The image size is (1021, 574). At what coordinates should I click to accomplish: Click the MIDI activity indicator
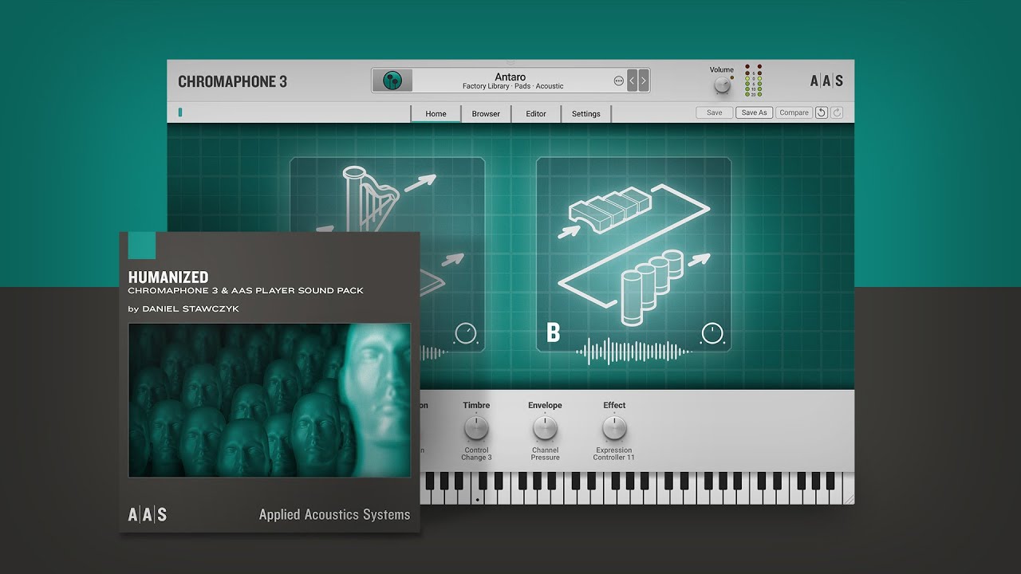(x=180, y=112)
